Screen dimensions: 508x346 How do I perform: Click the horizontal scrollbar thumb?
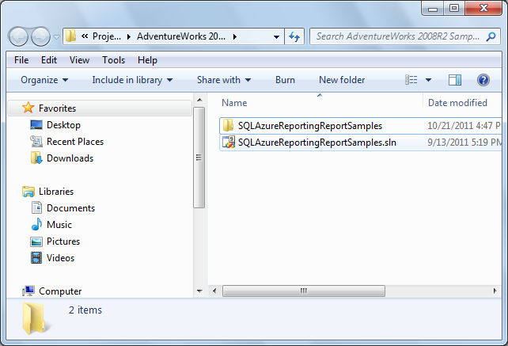pos(304,291)
